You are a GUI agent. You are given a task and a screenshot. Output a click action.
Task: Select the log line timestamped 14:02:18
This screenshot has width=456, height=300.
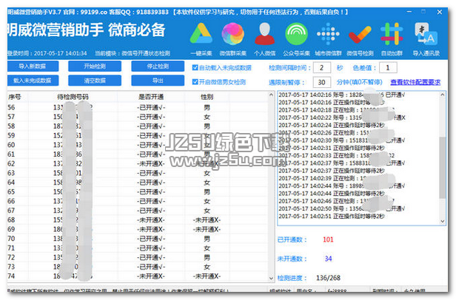[x=337, y=110]
